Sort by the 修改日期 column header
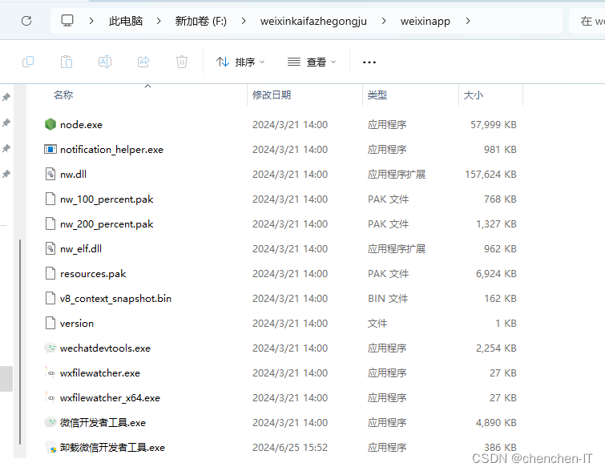 [x=272, y=95]
